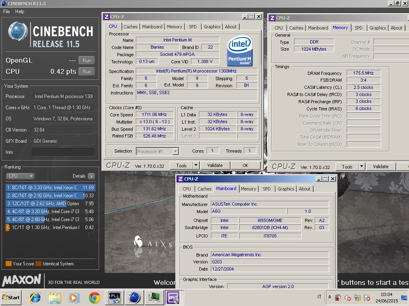Click the Action Center flag tray icon

[367, 297]
